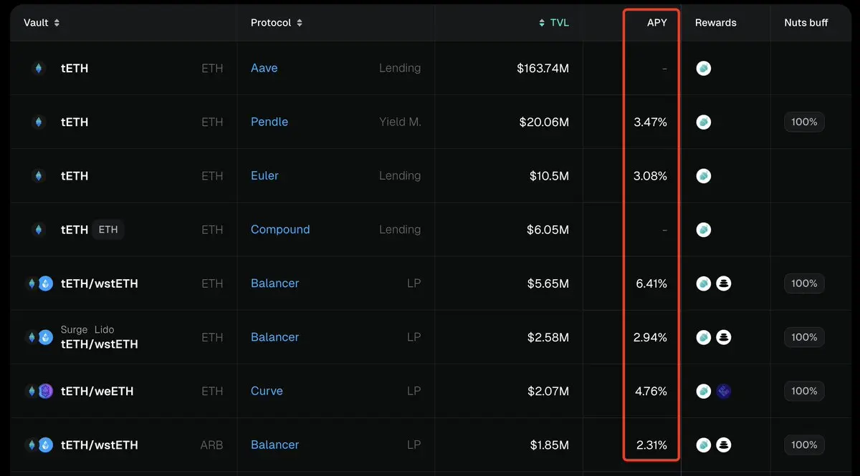Viewport: 860px width, 476px height.
Task: Click the 4.76% APY value
Action: tap(651, 391)
